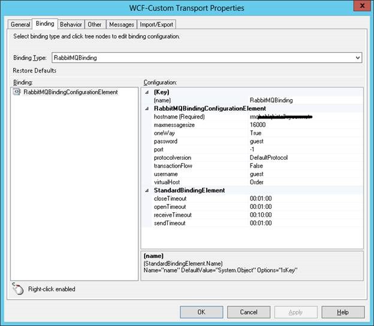Click the sendTimeout value 00:01:00
The width and height of the screenshot is (374, 326).
coord(261,223)
